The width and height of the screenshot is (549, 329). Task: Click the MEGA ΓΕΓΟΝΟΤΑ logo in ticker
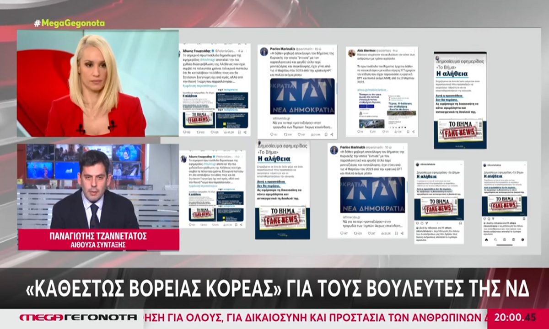click(78, 317)
